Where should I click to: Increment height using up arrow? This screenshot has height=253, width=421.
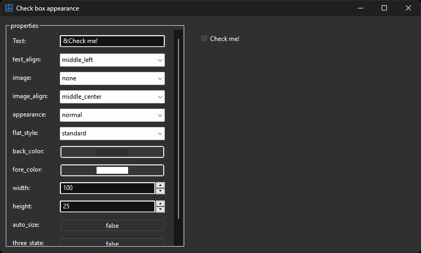pyautogui.click(x=161, y=203)
